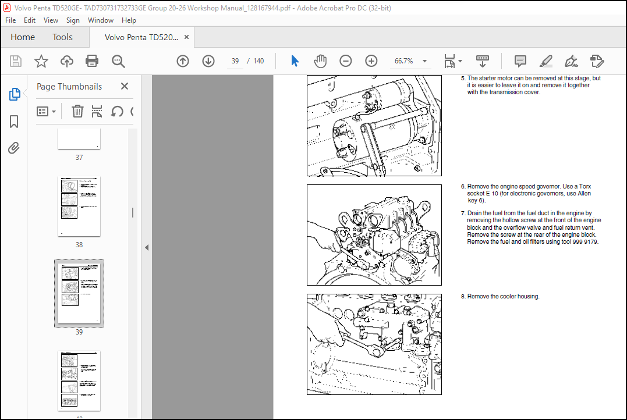Add a comment note
This screenshot has width=627, height=420.
(x=520, y=61)
